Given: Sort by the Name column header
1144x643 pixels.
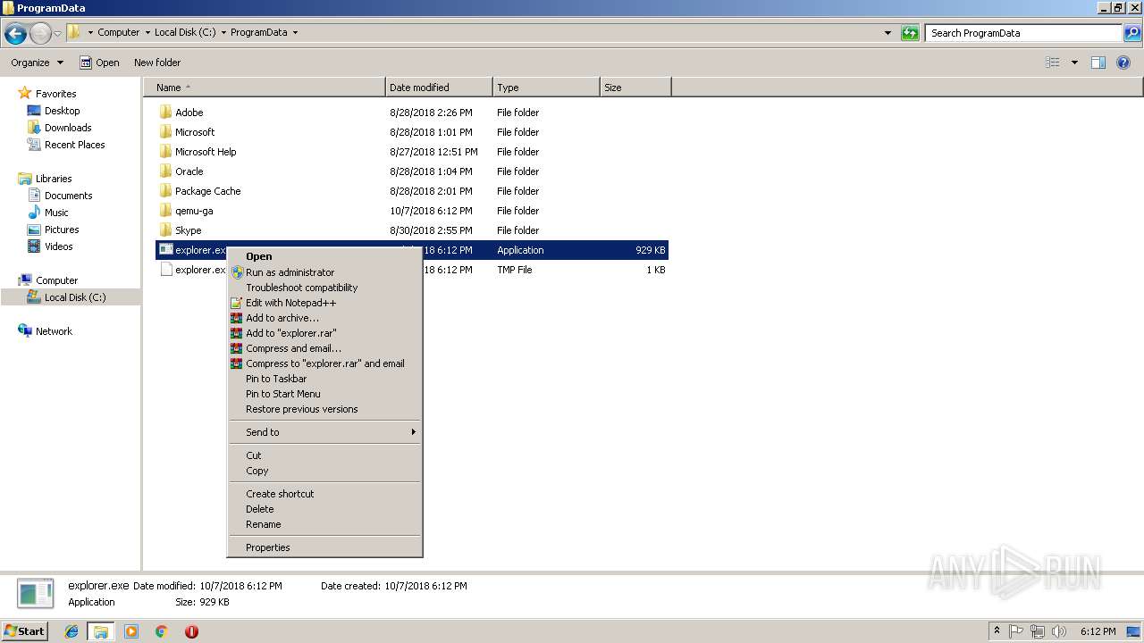Looking at the screenshot, I should coord(265,88).
